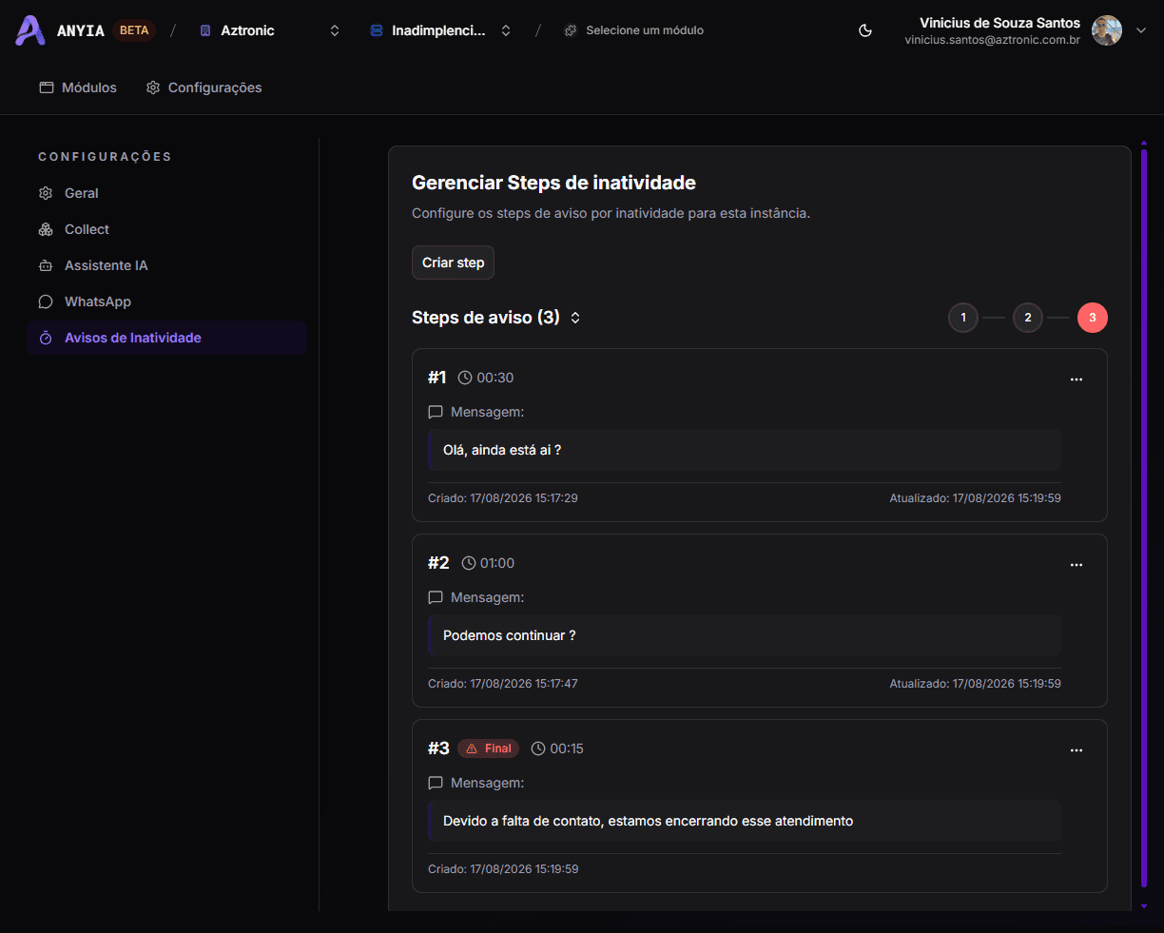Viewport: 1164px width, 933px height.
Task: Open Geral settings in sidebar
Action: tap(166, 193)
